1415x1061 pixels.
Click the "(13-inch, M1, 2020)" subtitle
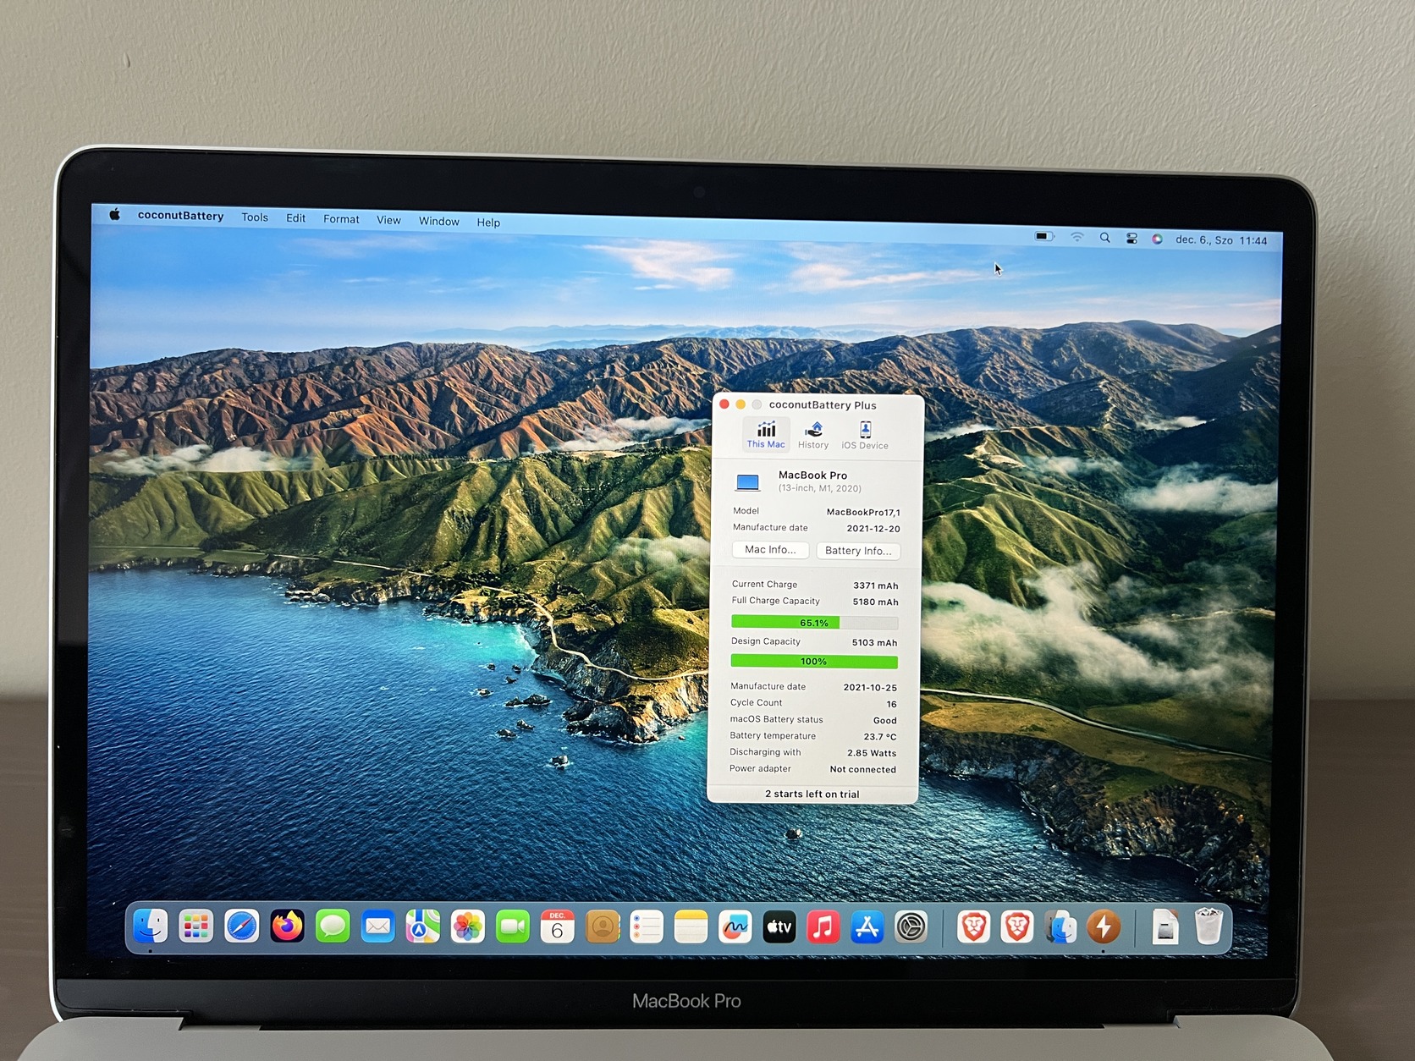pos(820,488)
